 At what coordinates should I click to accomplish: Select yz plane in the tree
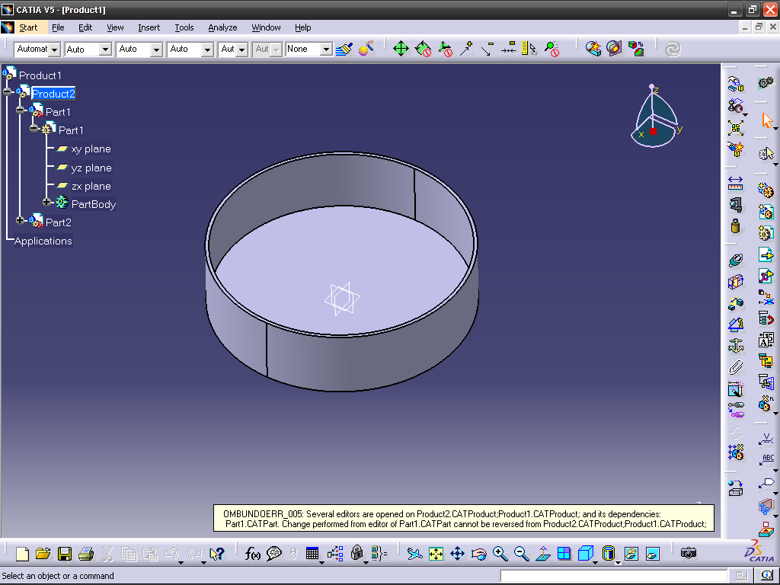click(91, 168)
